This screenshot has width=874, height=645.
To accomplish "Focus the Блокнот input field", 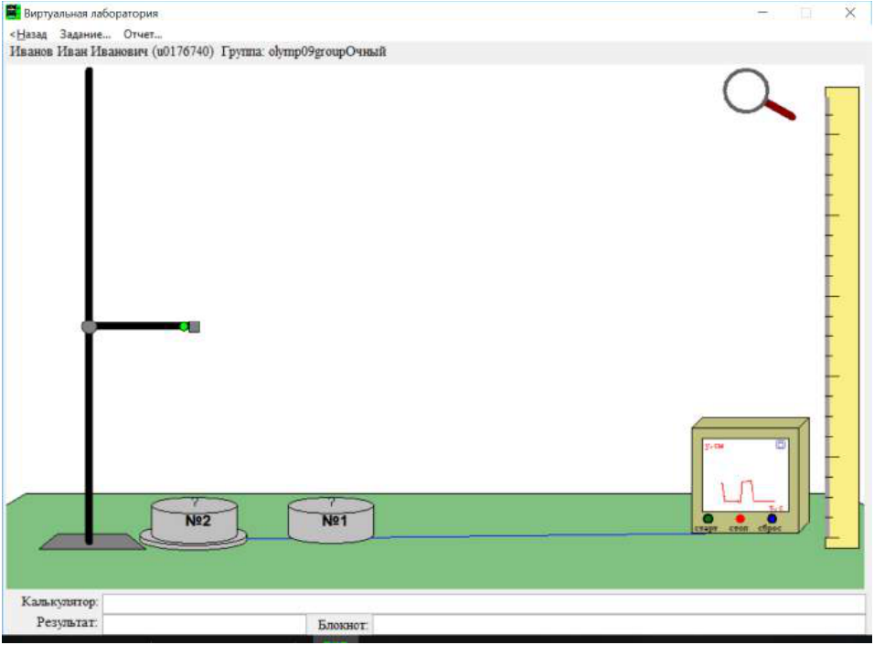I will coord(619,624).
